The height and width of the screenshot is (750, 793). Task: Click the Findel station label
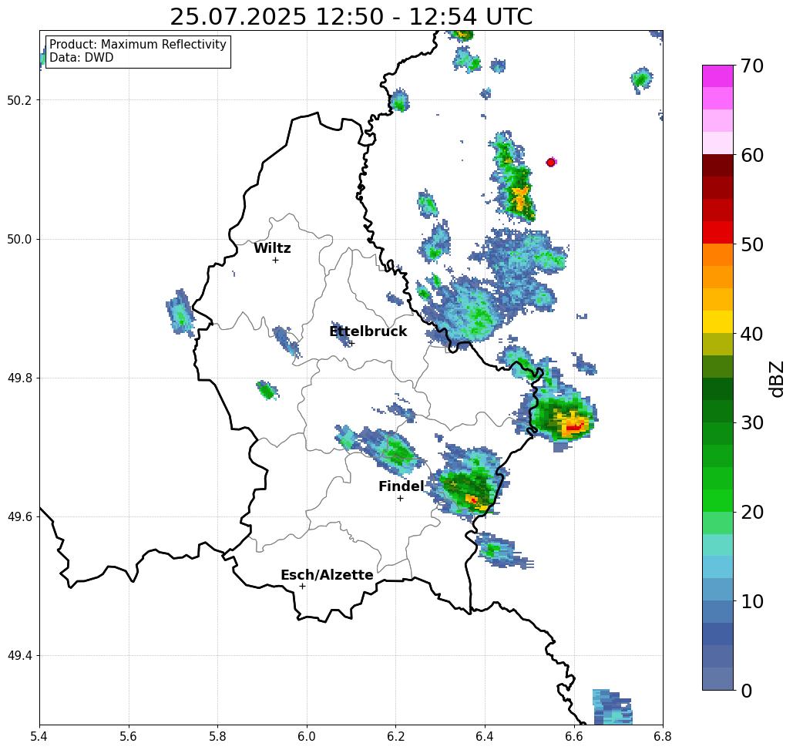pyautogui.click(x=401, y=486)
